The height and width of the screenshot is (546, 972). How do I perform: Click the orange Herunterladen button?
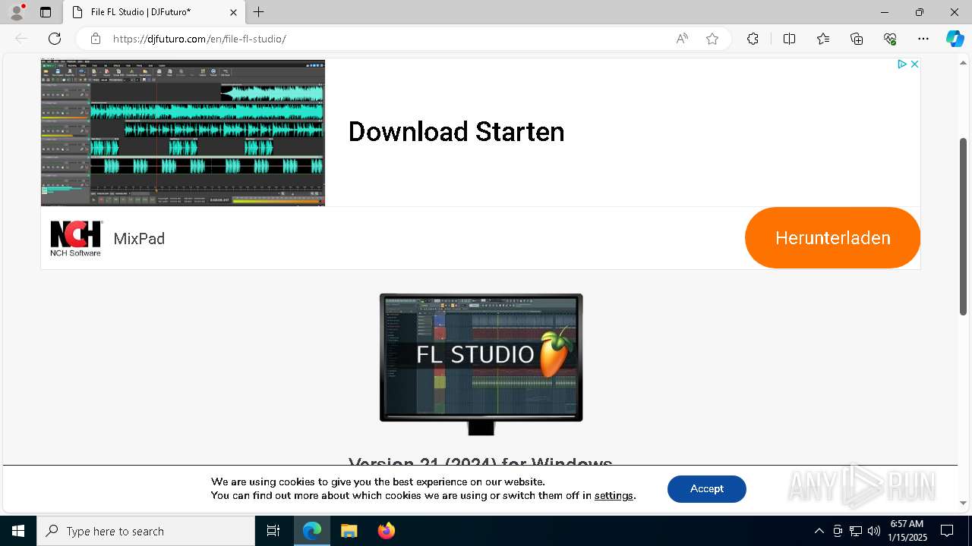[832, 237]
